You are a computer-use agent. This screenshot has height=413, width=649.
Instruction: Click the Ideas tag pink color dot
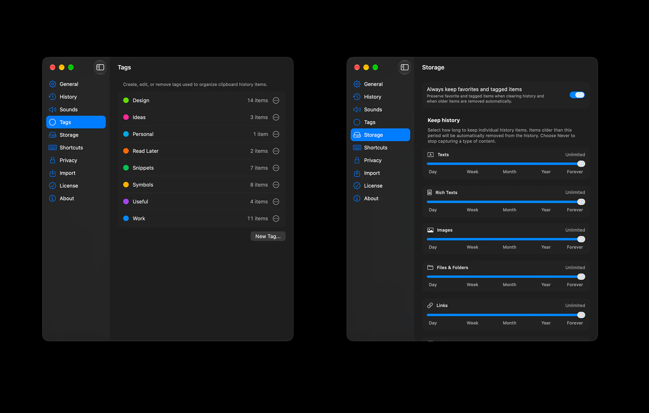tap(126, 117)
